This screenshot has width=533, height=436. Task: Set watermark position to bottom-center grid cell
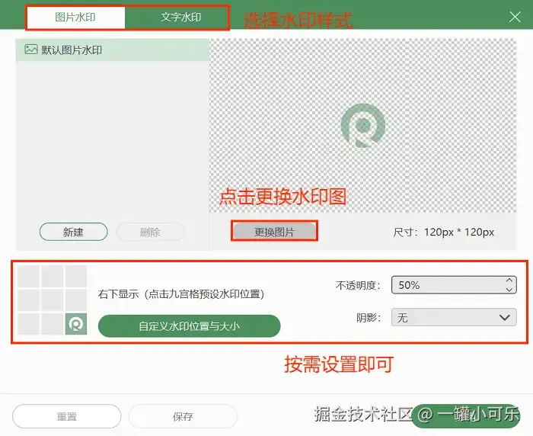52,324
